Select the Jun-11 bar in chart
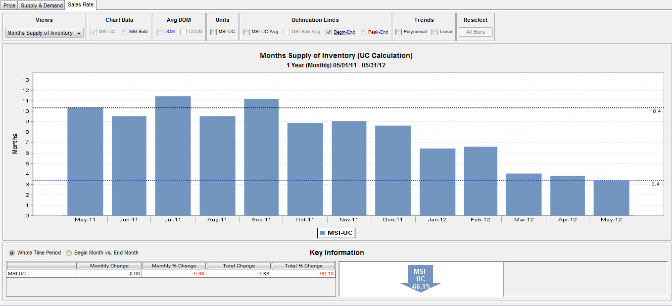Screen dimensions: 672x306 129,166
